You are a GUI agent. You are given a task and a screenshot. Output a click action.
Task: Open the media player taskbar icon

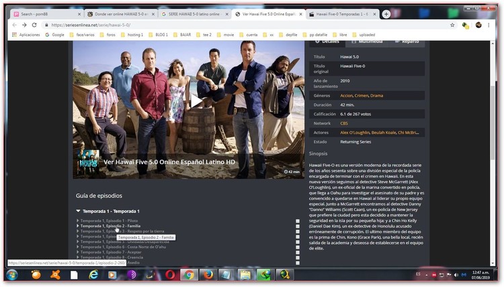pyautogui.click(x=112, y=275)
